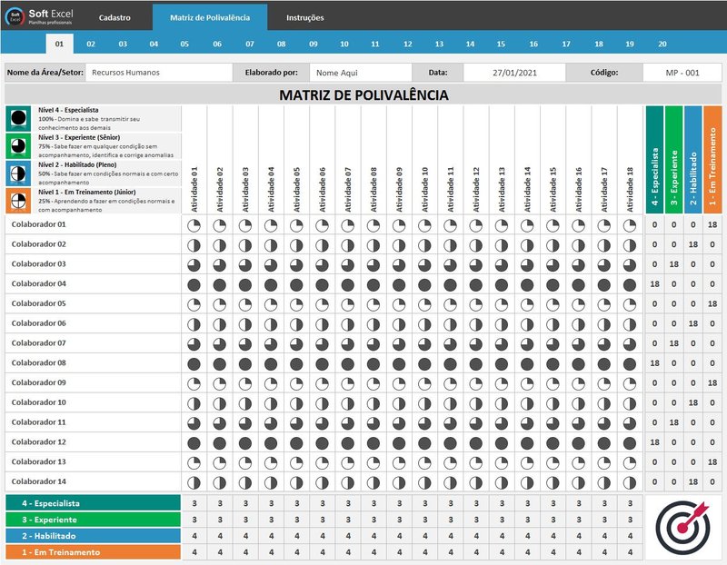Select the 'Colaborador 12' name cell
The image size is (727, 565).
click(94, 442)
